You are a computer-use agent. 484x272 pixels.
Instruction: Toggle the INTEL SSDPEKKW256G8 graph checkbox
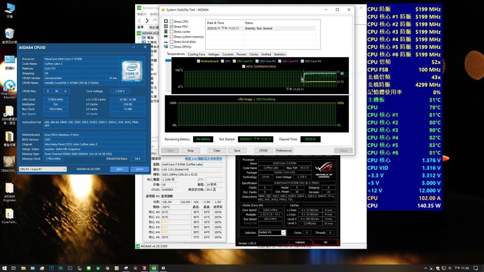(243, 66)
